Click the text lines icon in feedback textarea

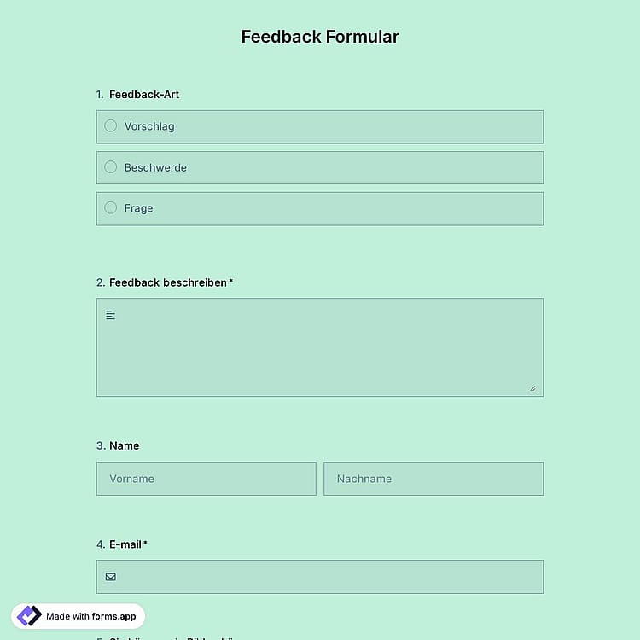[x=110, y=315]
